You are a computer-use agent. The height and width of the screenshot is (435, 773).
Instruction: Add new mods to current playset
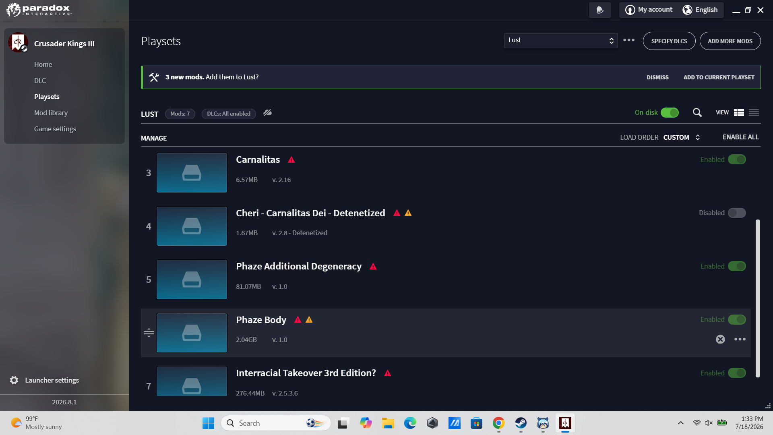click(x=719, y=77)
